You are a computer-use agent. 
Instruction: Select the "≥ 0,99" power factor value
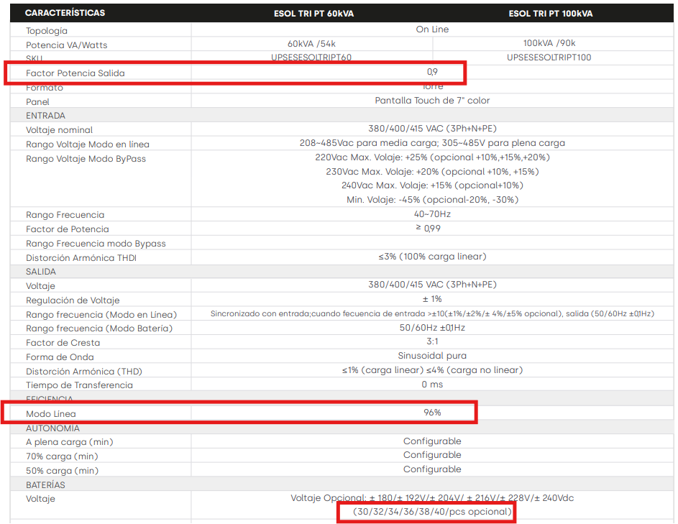point(428,229)
